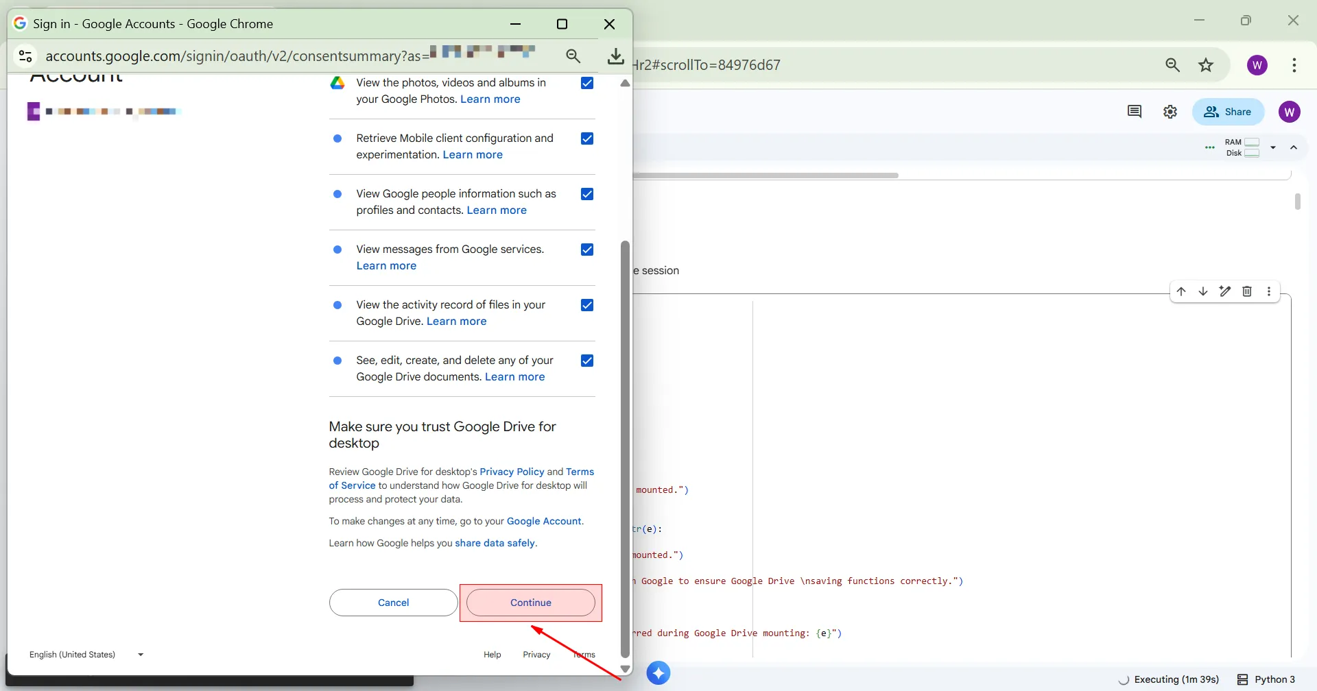The width and height of the screenshot is (1317, 691).
Task: Click the sign-in dialog vertical scrollbar thumb
Action: [625, 449]
